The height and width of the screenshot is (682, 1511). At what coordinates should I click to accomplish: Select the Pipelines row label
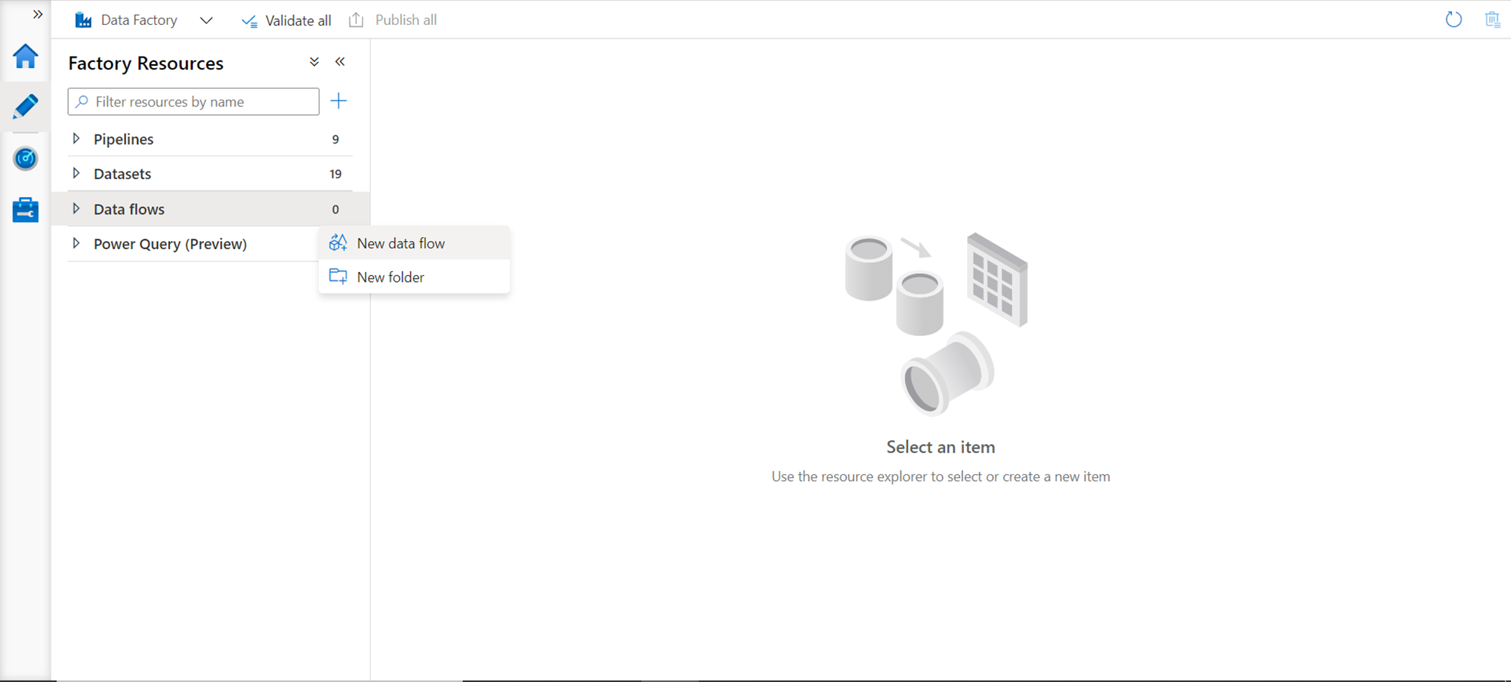(x=124, y=139)
